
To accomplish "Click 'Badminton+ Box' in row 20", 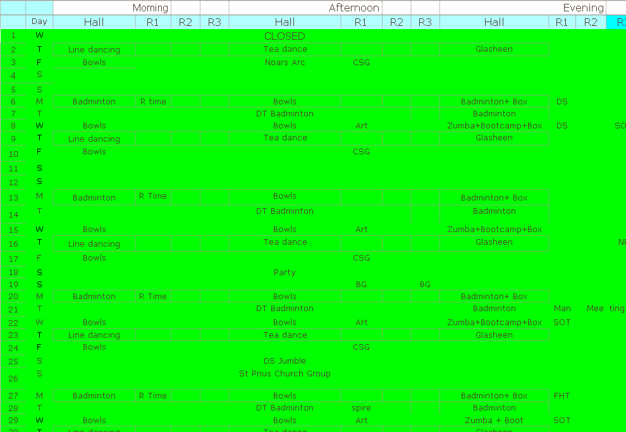I will (494, 296).
